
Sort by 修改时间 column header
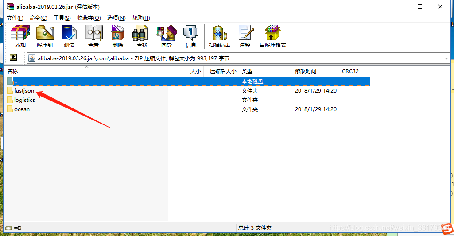pyautogui.click(x=315, y=71)
